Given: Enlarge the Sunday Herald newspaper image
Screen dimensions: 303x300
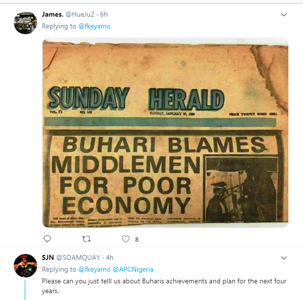Looking at the screenshot, I should click(165, 132).
